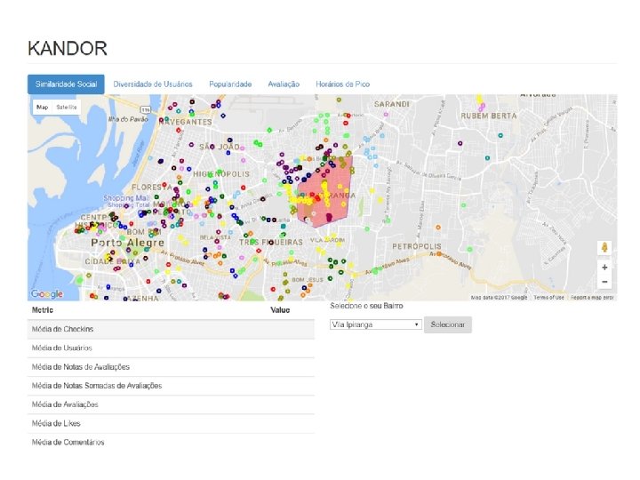
Task: Click the KANDOR page title
Action: (x=68, y=49)
